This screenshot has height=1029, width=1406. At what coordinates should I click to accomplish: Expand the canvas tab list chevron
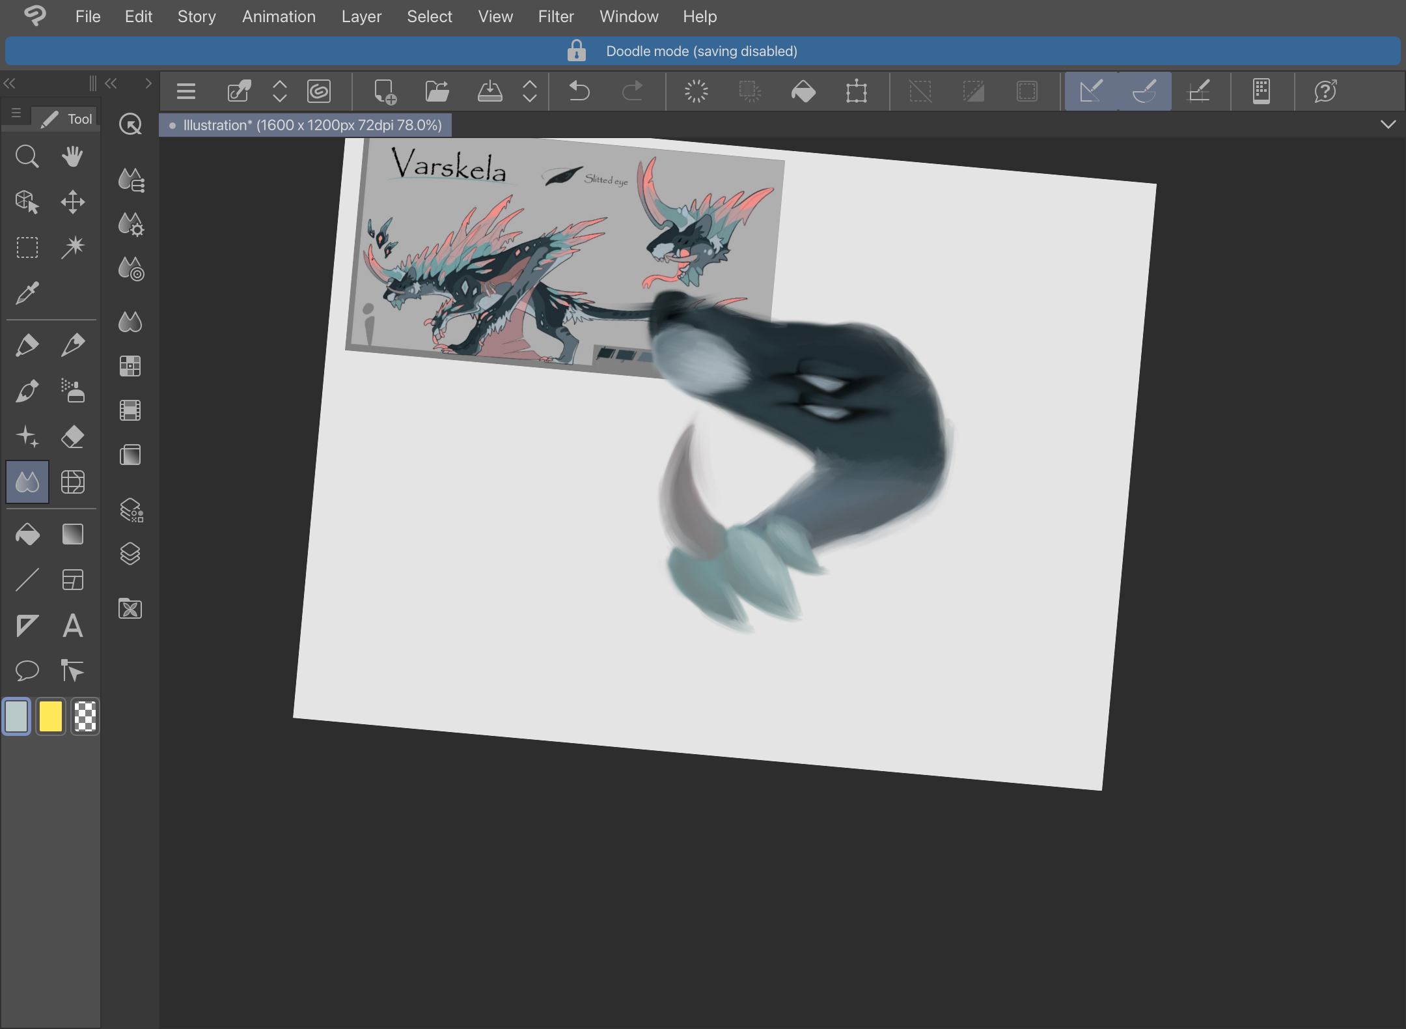[1388, 124]
